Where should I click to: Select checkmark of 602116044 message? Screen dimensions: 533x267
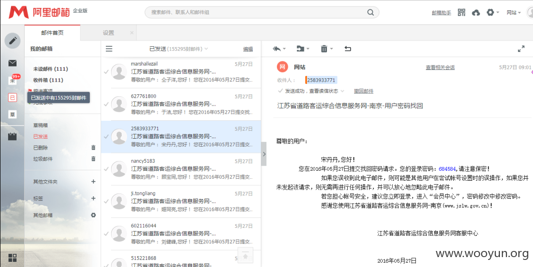click(106, 234)
